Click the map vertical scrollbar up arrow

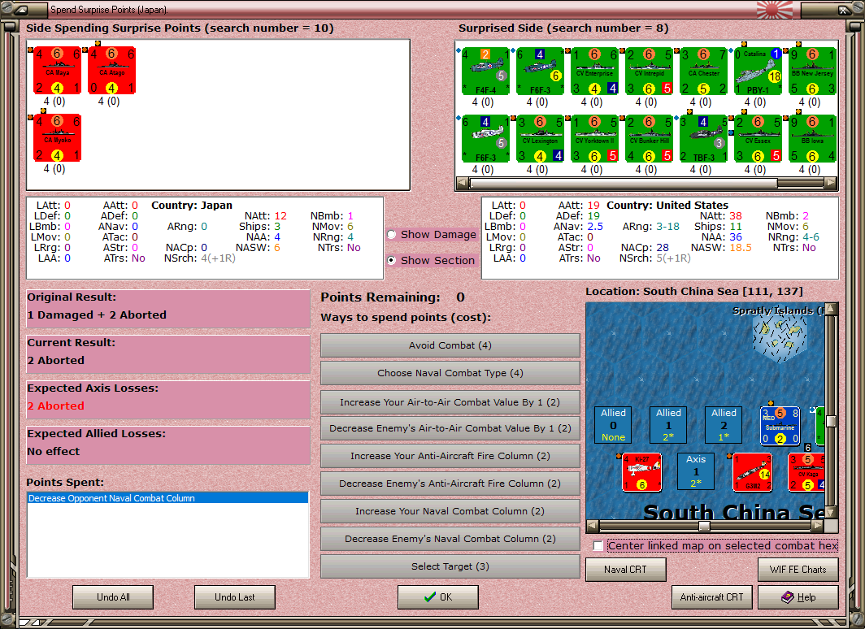(x=832, y=308)
